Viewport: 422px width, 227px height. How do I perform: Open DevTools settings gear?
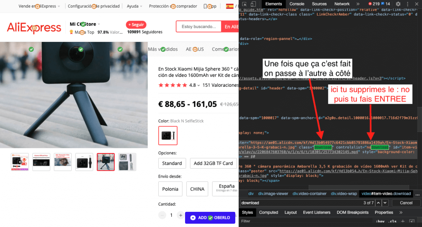(398, 4)
